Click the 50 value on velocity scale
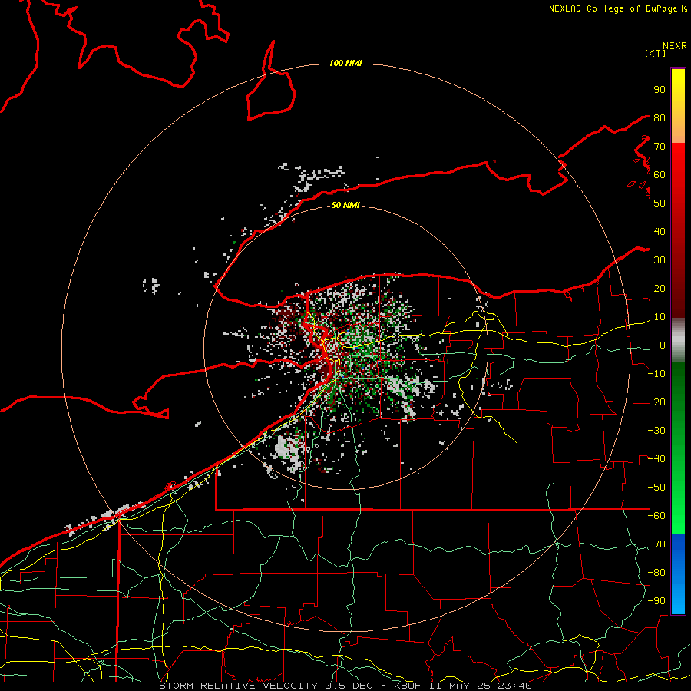The width and height of the screenshot is (691, 691). [660, 203]
